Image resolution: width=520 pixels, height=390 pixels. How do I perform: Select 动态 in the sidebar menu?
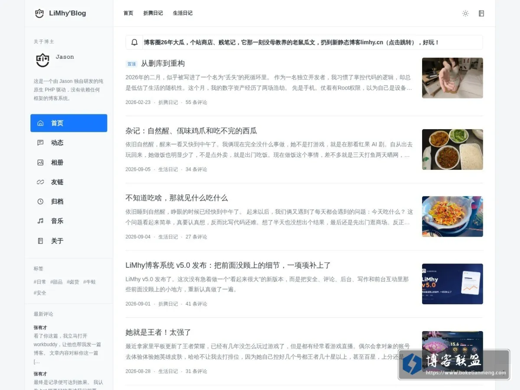click(x=69, y=143)
